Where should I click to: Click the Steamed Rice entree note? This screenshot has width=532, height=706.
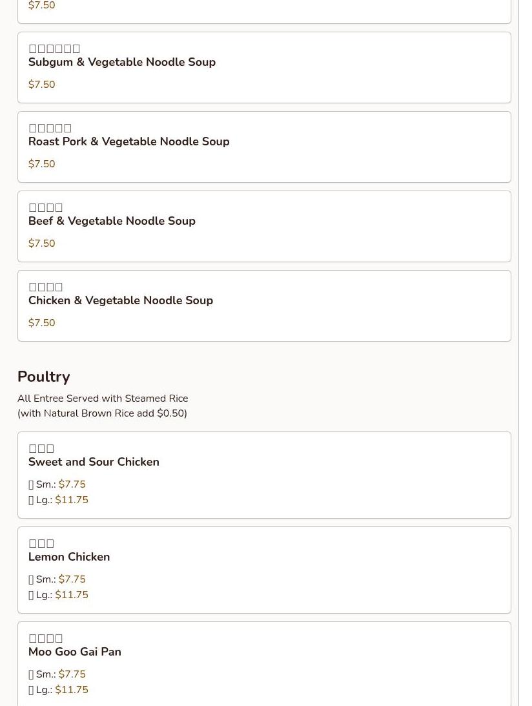click(103, 399)
